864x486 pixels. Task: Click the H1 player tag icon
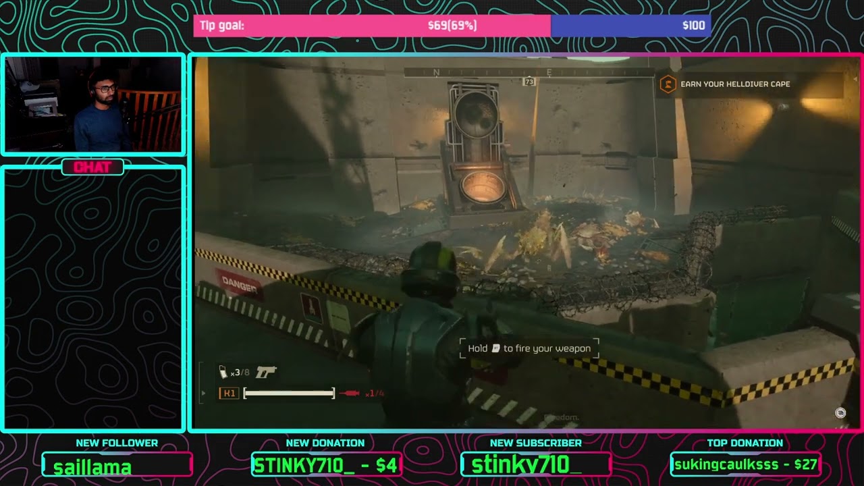click(229, 393)
